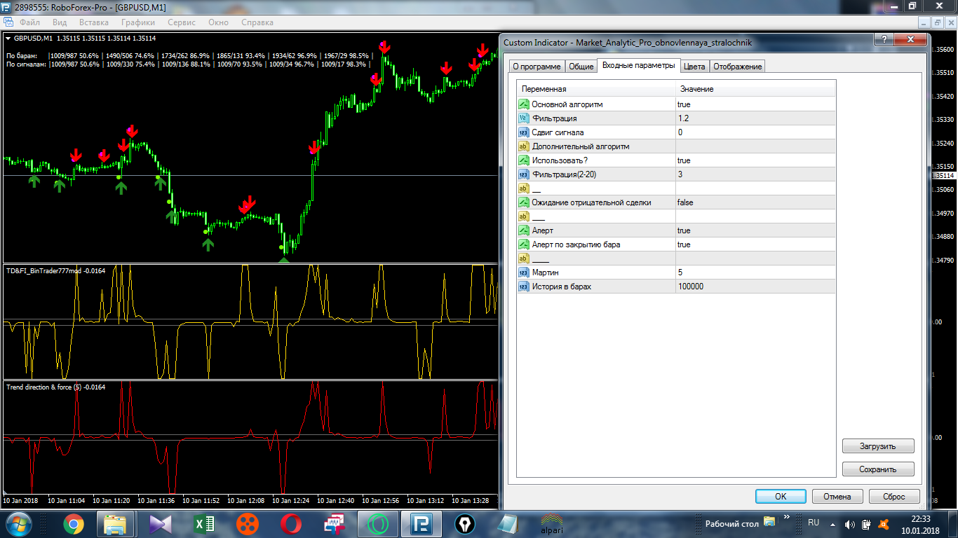Click the Avast antivirus tray icon
Image resolution: width=958 pixels, height=538 pixels.
click(x=884, y=524)
